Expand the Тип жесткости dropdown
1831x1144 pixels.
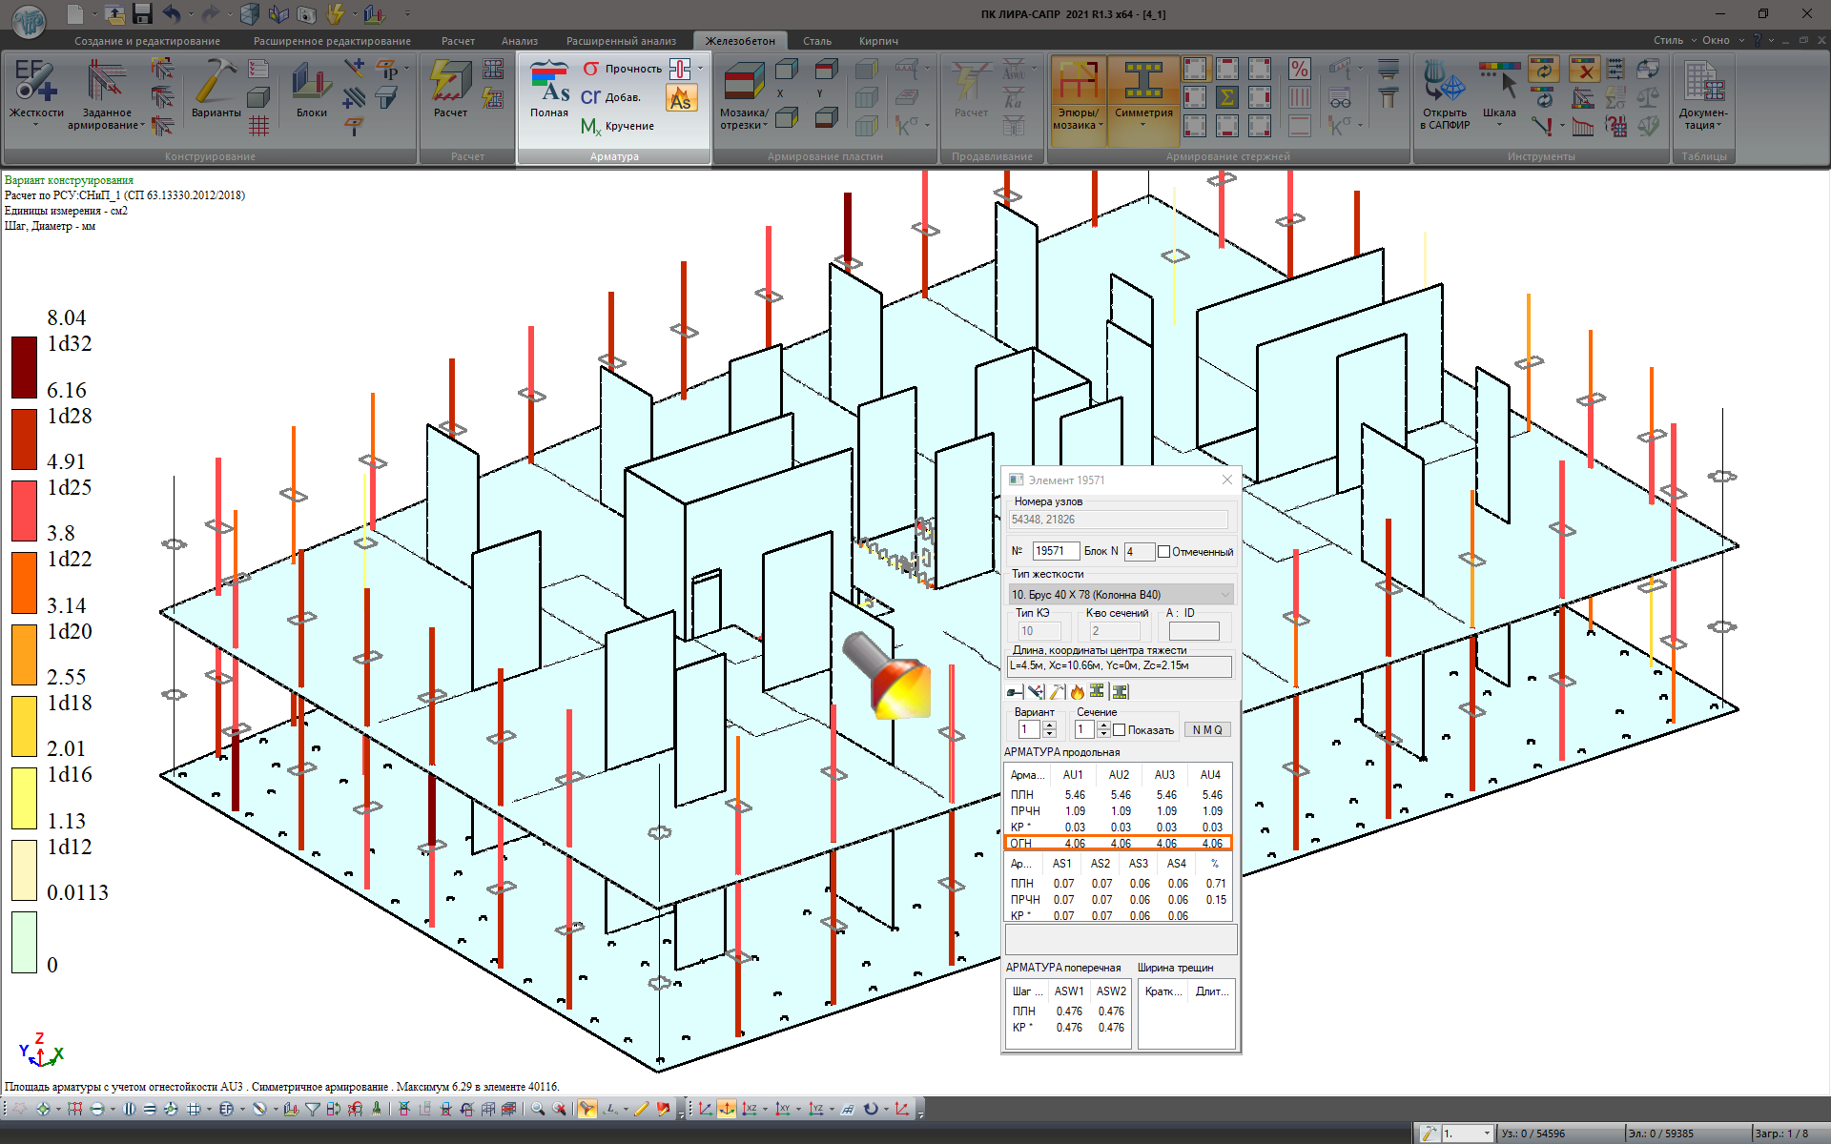1224,595
